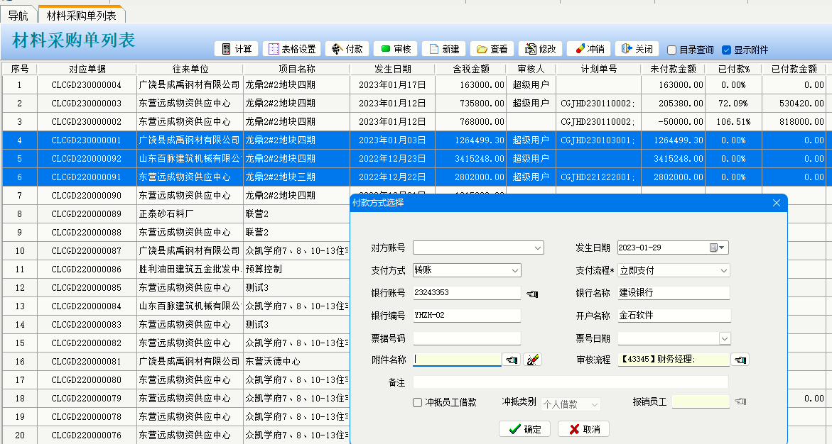Switch to the 导航 tab

18,15
